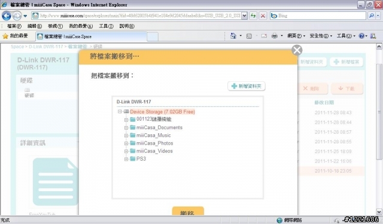Open the 工具(O) toolbar dropdown
The width and height of the screenshot is (383, 224).
346,36
